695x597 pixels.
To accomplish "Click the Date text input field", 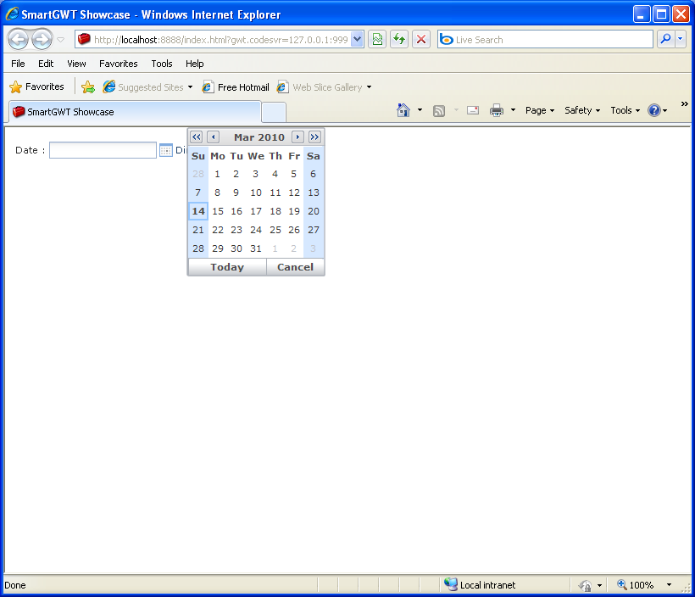I will (103, 150).
